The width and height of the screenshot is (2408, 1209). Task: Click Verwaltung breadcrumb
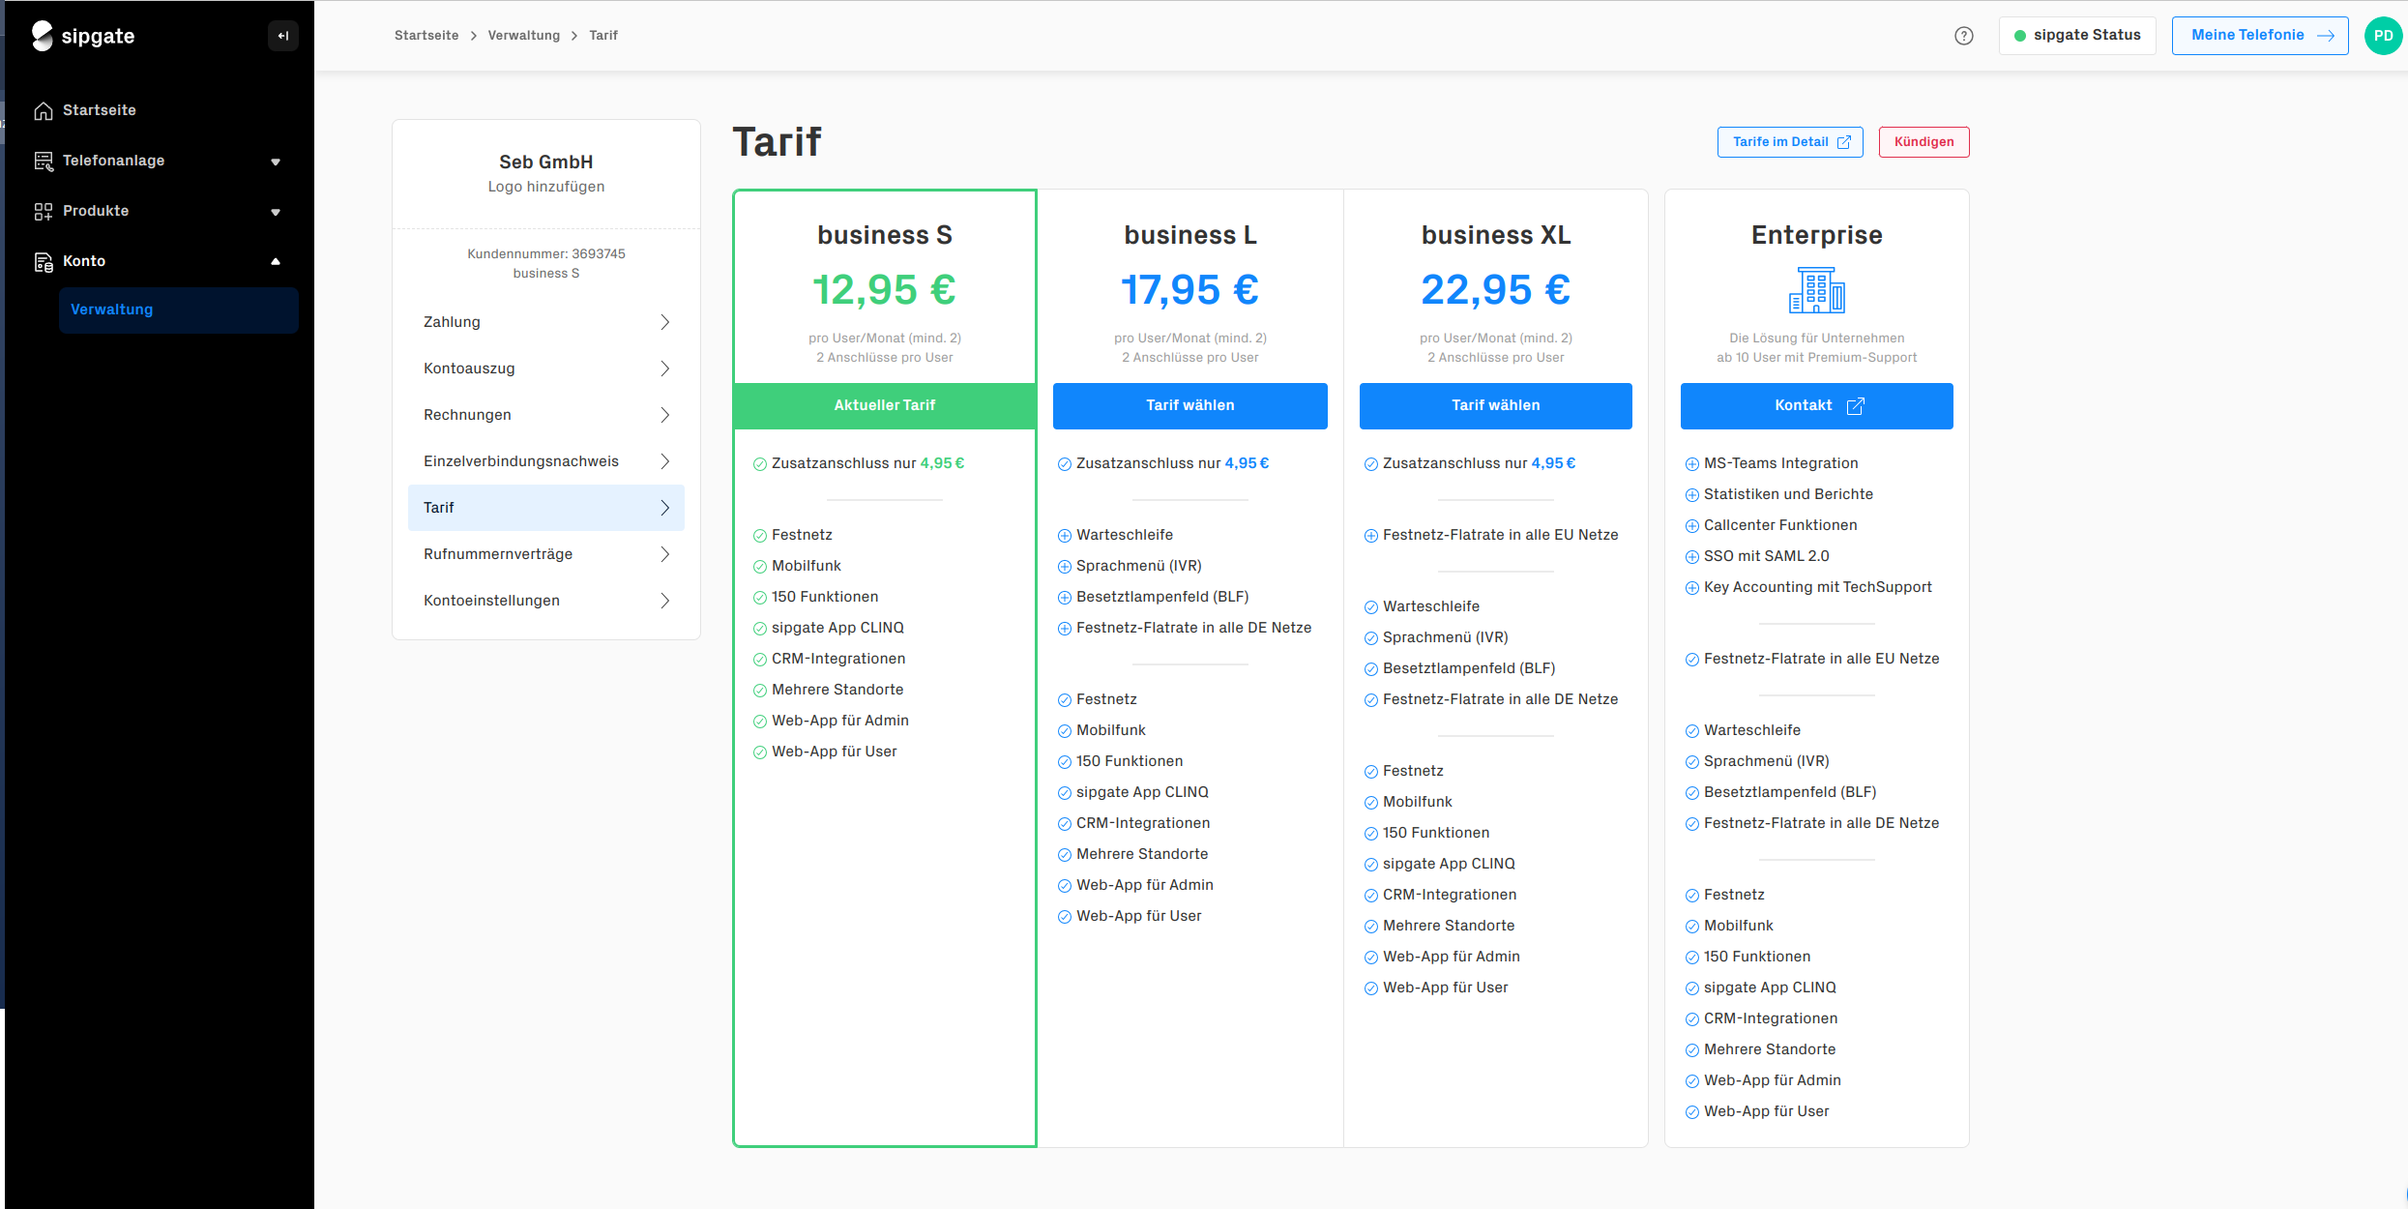[x=524, y=36]
